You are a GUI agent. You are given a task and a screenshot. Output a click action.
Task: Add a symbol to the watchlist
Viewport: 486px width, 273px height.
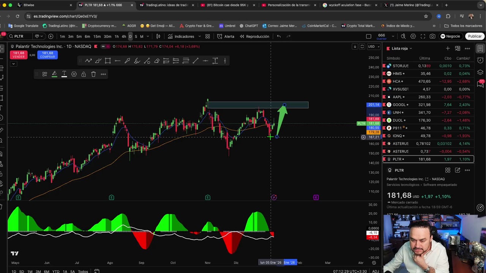[448, 49]
